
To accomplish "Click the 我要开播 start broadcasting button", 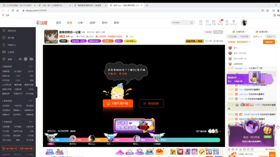I will (x=26, y=149).
